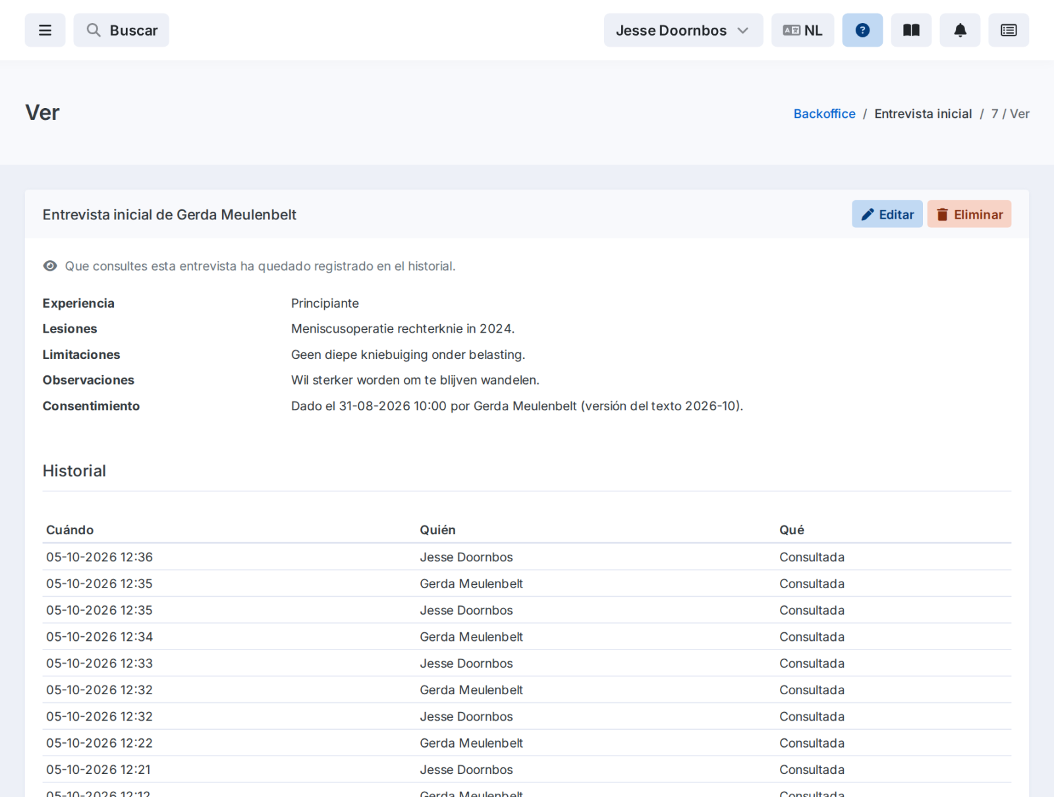Select 'Geen diepe kniebuiging onder belasting.' text

(x=408, y=355)
